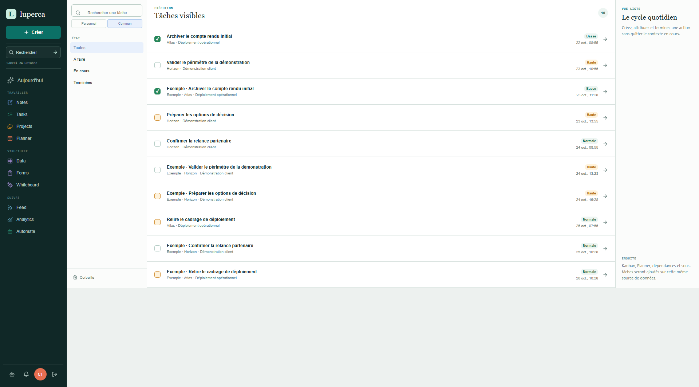699x387 pixels.
Task: Toggle 'Relire le cadrage de déploiement' checkbox
Action: [157, 222]
